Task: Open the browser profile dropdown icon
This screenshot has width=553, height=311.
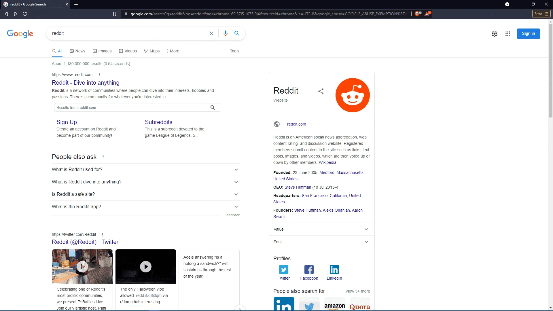Action: [507, 4]
